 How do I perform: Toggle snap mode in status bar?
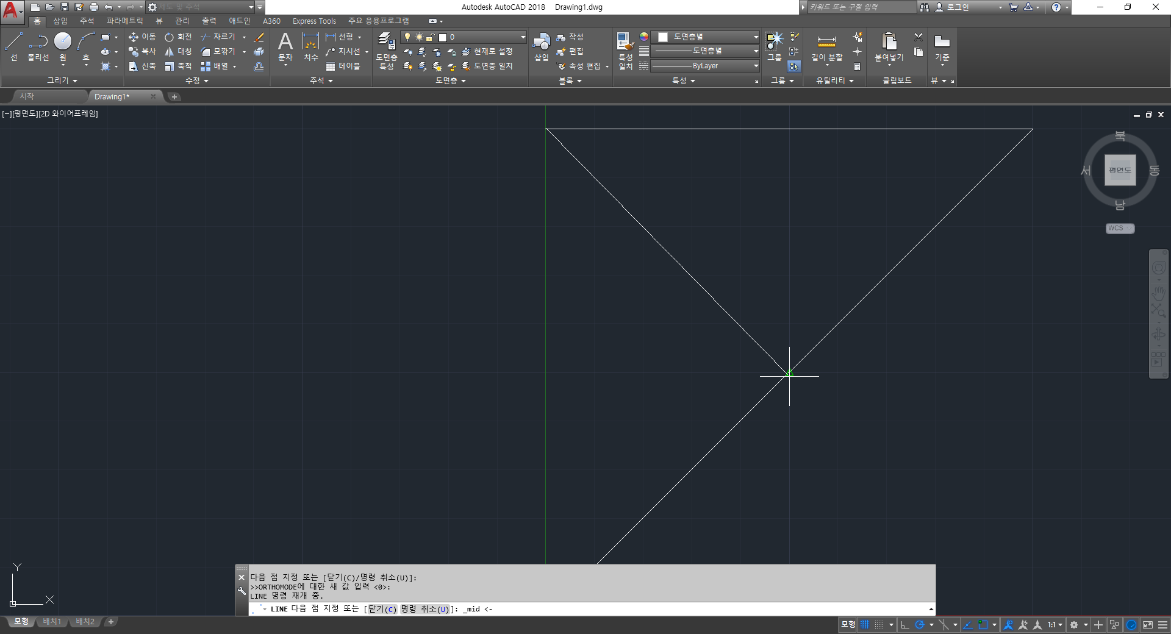879,625
